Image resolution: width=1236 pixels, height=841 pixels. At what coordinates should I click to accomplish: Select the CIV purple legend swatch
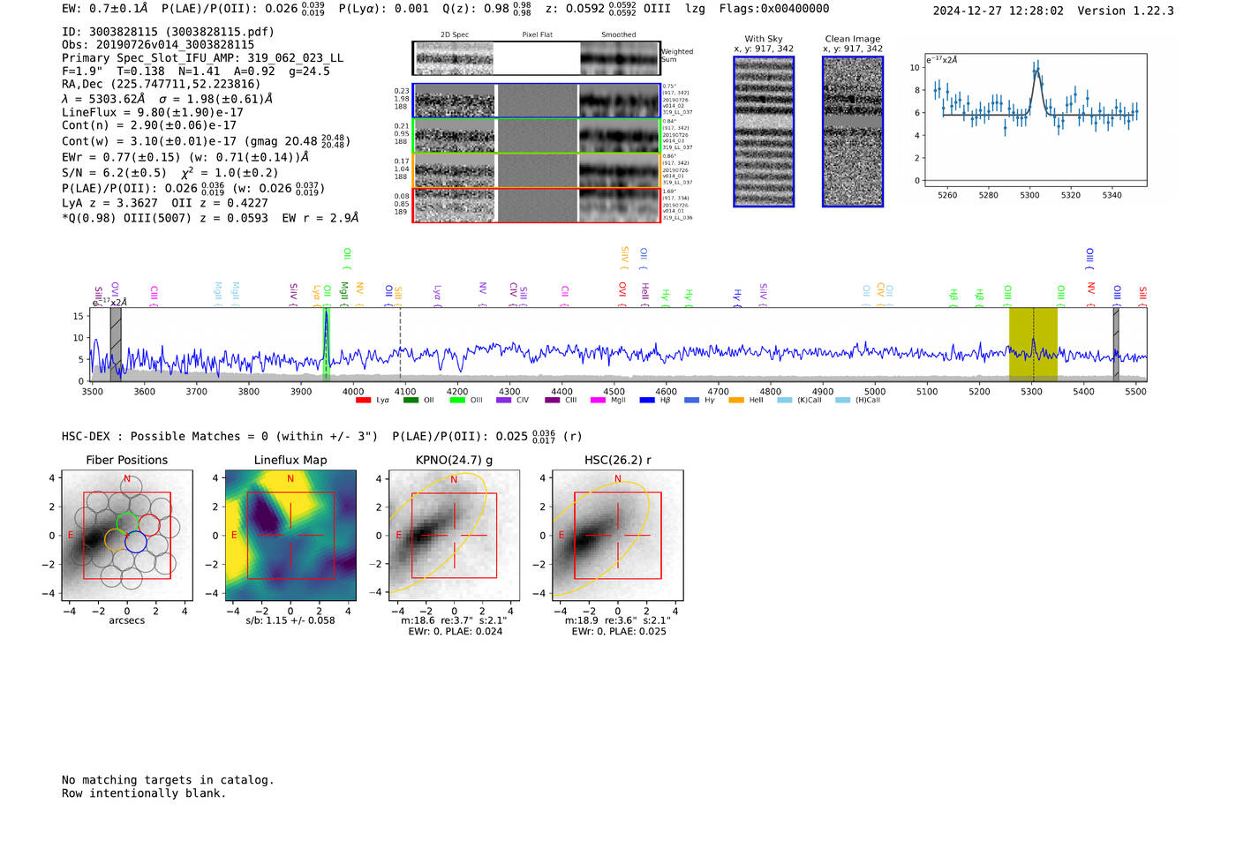(504, 401)
